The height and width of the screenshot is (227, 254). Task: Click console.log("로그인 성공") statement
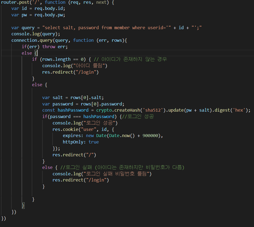click(85, 123)
